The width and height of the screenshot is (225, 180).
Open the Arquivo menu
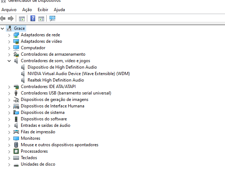[9, 10]
